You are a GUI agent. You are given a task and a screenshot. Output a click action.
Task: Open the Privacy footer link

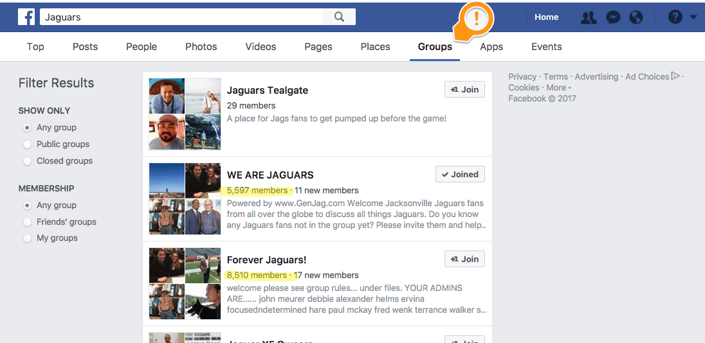[x=522, y=77]
